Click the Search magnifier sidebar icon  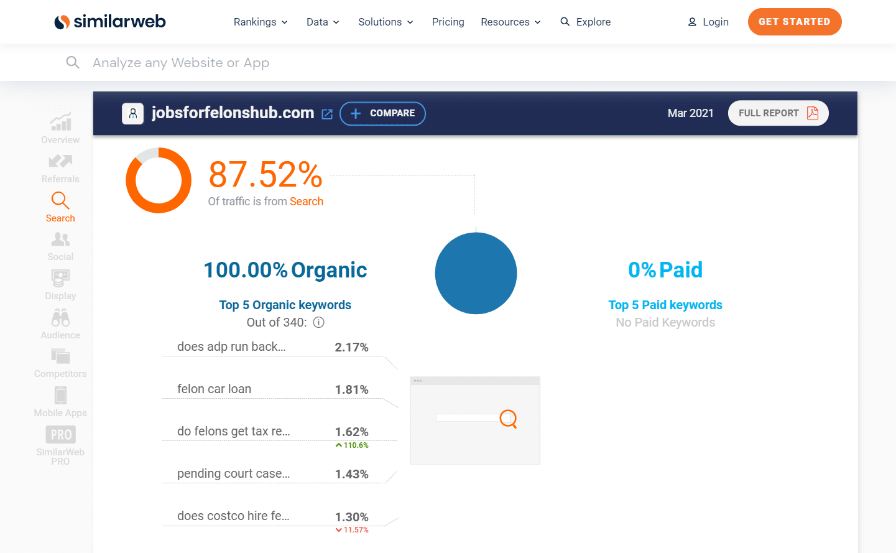click(60, 205)
